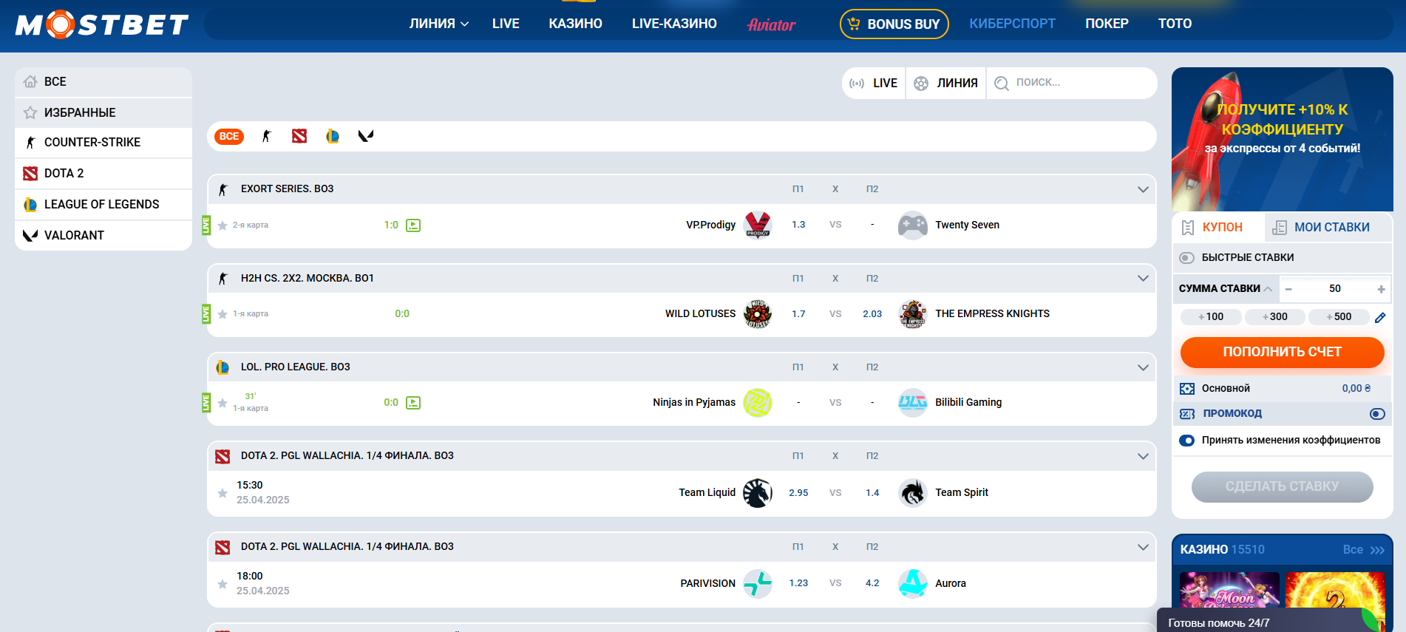Open the ЛИНИЯ dropdown in top navigation
The width and height of the screenshot is (1406, 632).
pyautogui.click(x=439, y=24)
